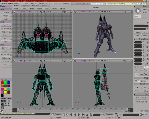
Task: Click the Front viewport camera icon
Action: [41, 61]
